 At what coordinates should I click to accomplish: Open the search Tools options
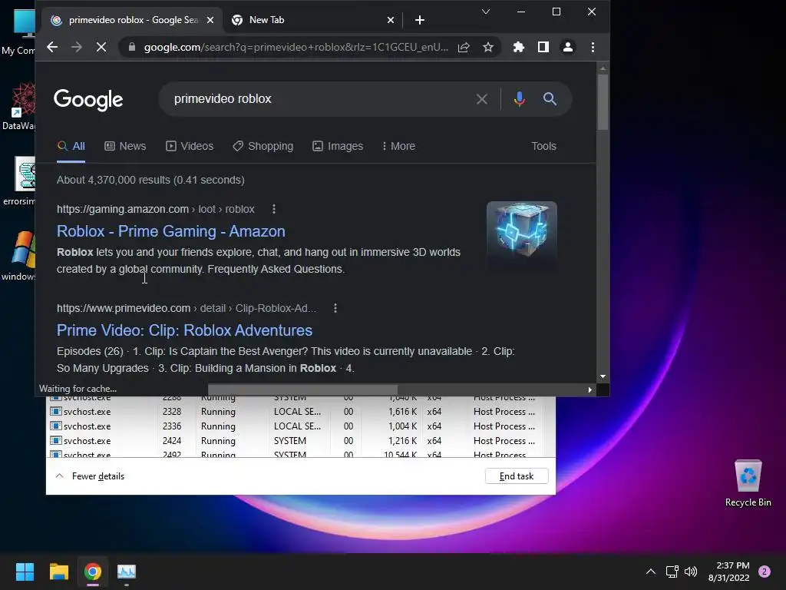pyautogui.click(x=543, y=146)
